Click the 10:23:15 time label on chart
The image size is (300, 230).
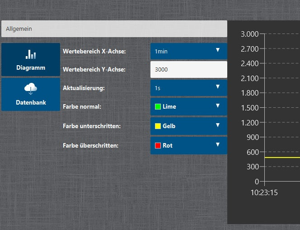264,192
